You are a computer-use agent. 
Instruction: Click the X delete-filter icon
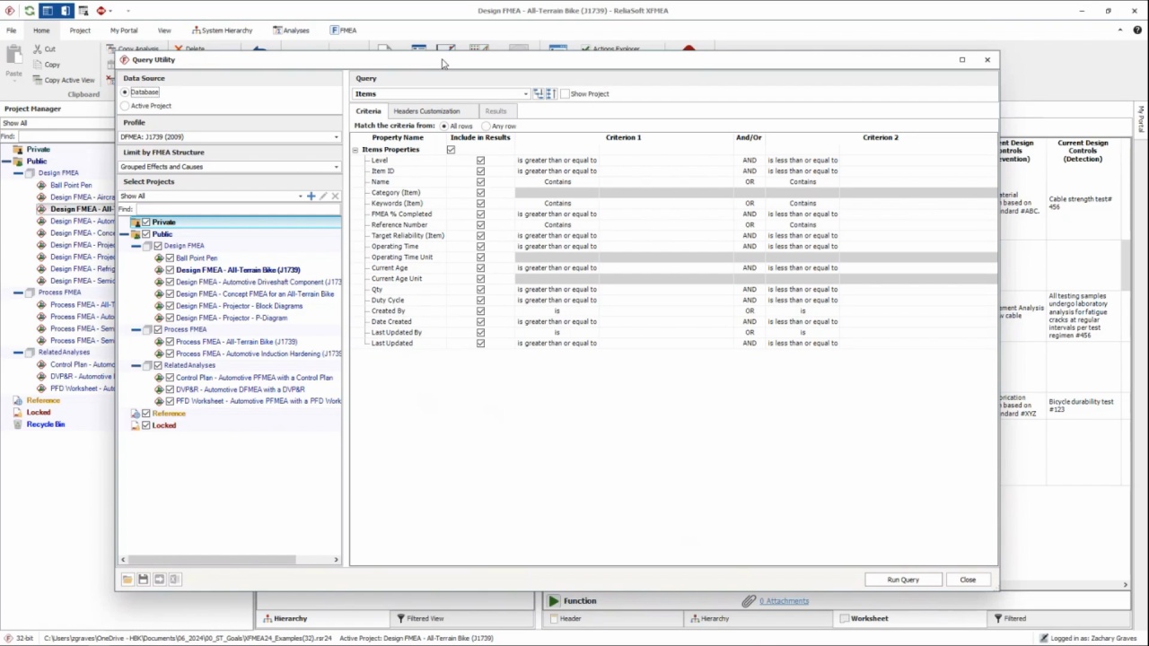335,196
